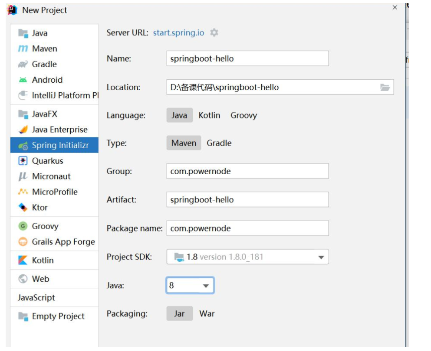Select Android in sidebar
Viewport: 431px width, 351px height.
(54, 80)
